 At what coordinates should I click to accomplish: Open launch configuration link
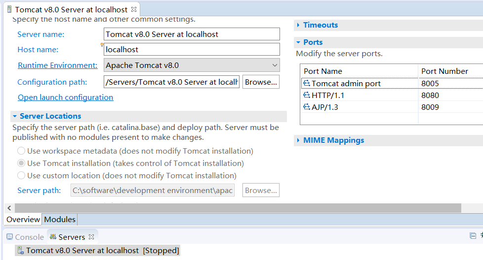[x=65, y=97]
